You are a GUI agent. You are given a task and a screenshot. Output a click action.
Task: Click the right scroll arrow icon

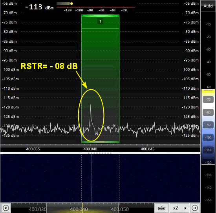point(195,208)
